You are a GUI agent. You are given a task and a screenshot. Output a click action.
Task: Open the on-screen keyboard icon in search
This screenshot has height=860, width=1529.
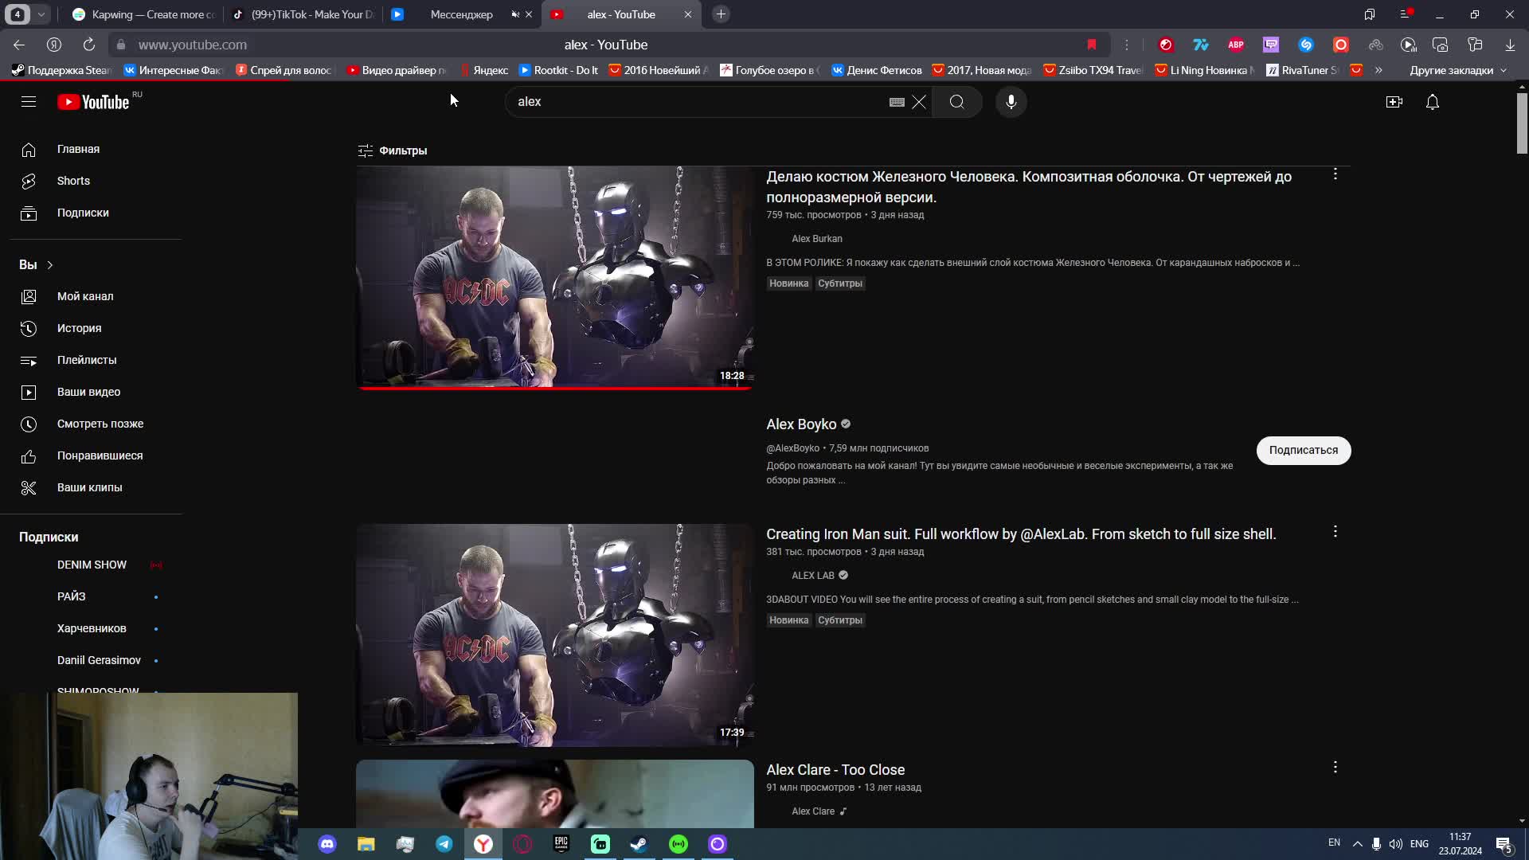(x=897, y=102)
